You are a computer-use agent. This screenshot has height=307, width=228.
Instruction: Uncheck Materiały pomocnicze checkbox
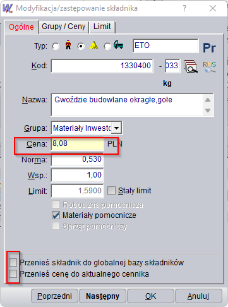(56, 215)
